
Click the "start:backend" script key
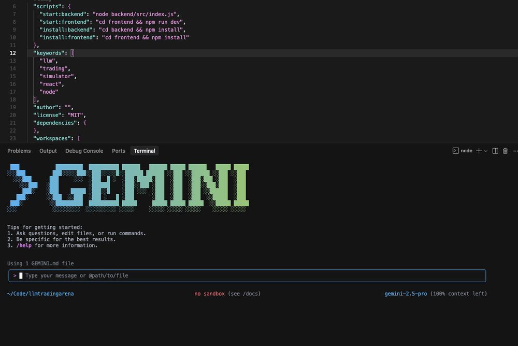pos(63,14)
